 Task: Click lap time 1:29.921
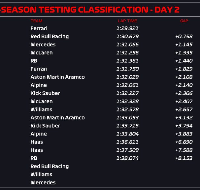127,28
